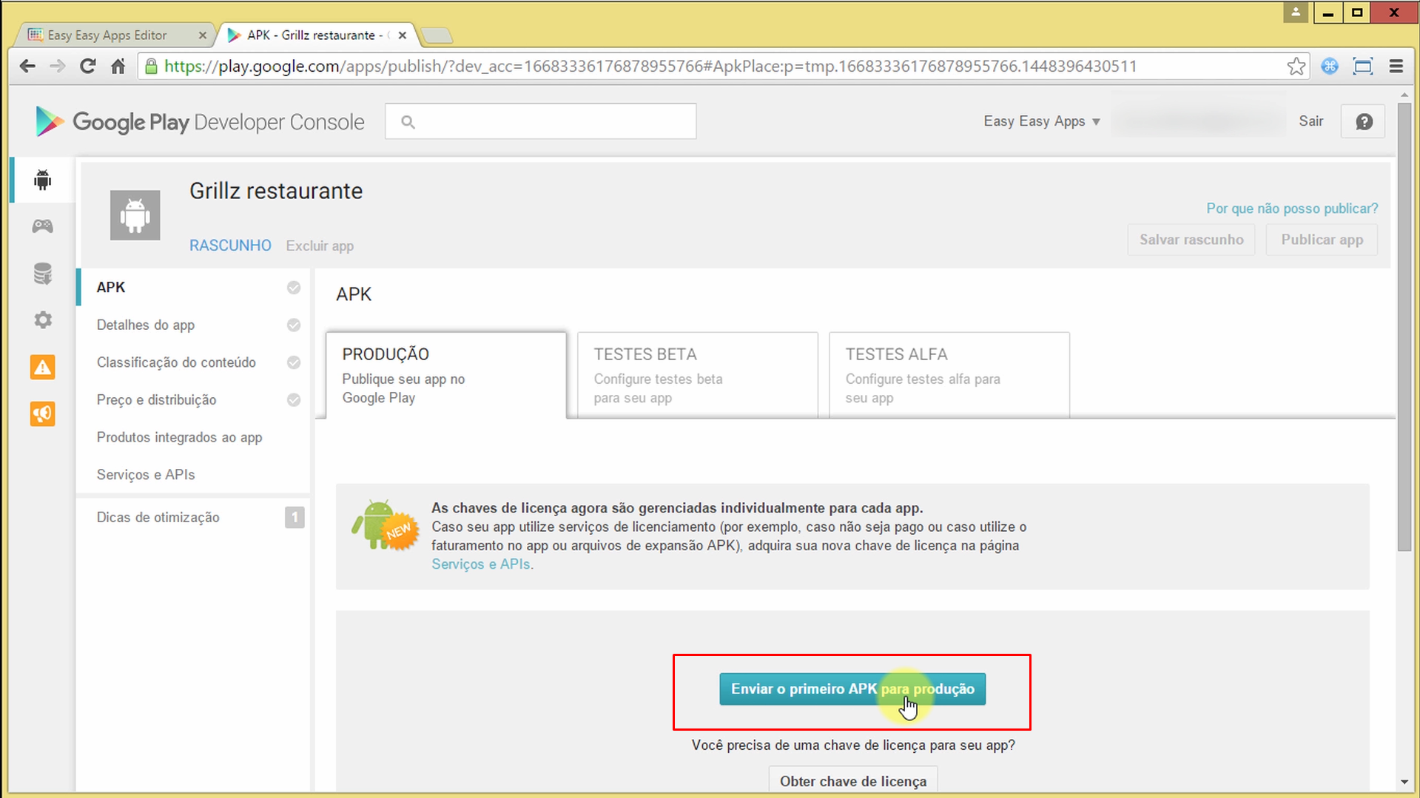Screen dimensions: 1420x798
Task: Open the search field in the top bar
Action: [x=539, y=121]
